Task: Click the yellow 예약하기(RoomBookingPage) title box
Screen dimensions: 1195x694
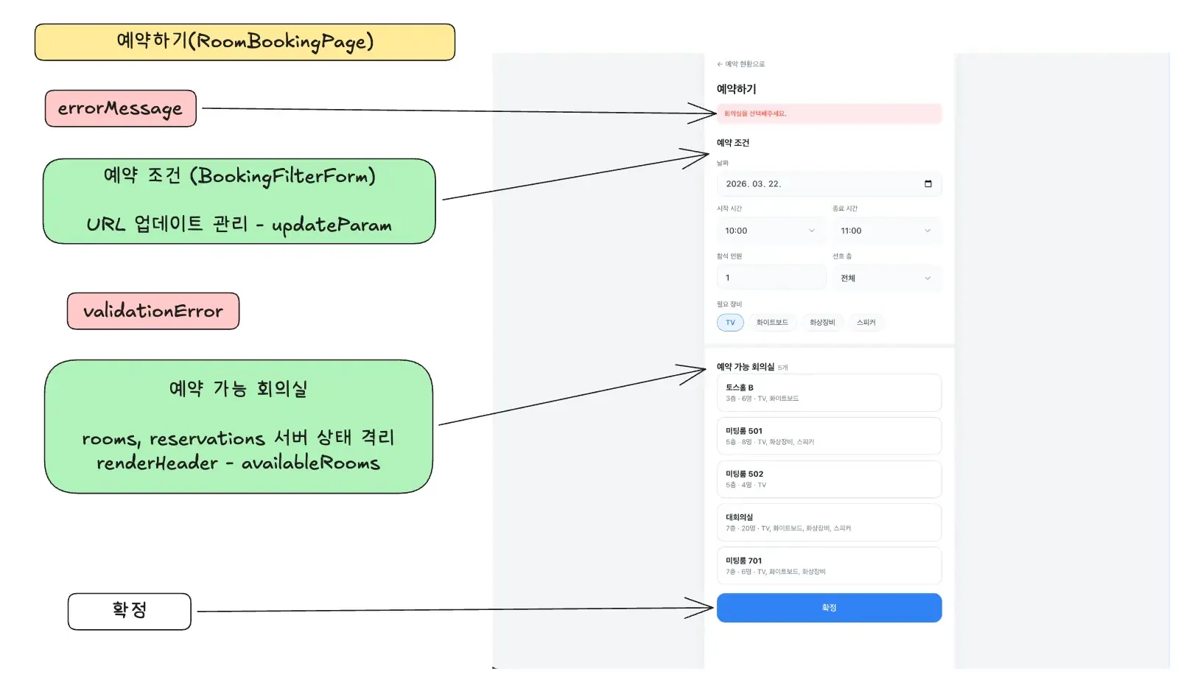Action: tap(245, 42)
